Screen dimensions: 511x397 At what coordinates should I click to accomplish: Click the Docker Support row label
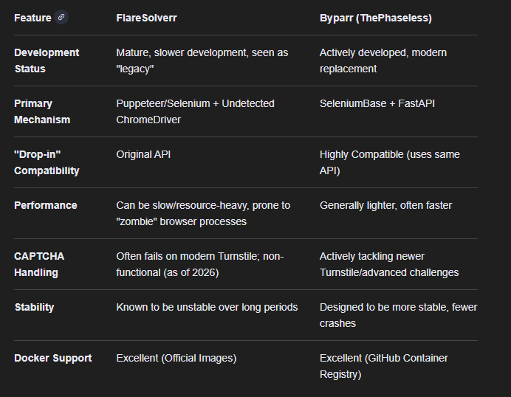[52, 358]
